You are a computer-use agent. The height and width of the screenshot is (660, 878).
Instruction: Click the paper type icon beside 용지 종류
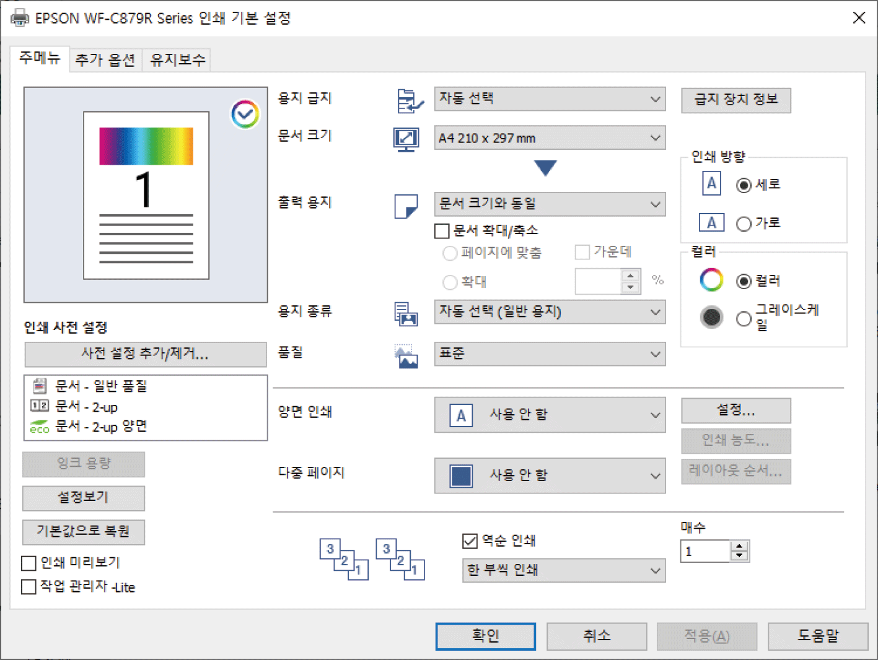click(406, 313)
